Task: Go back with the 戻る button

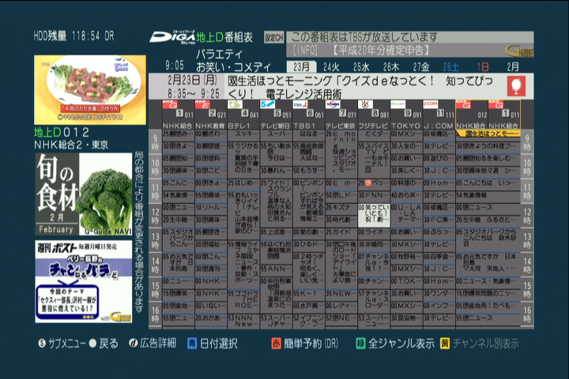Action: [103, 343]
